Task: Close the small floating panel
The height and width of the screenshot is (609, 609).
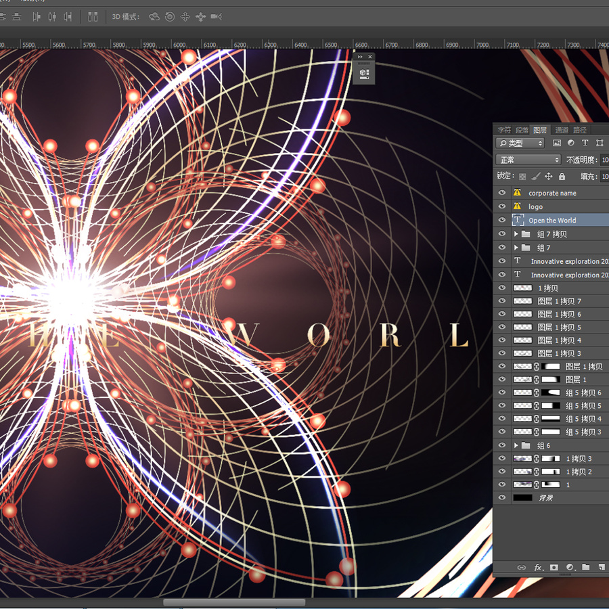Action: click(x=370, y=57)
